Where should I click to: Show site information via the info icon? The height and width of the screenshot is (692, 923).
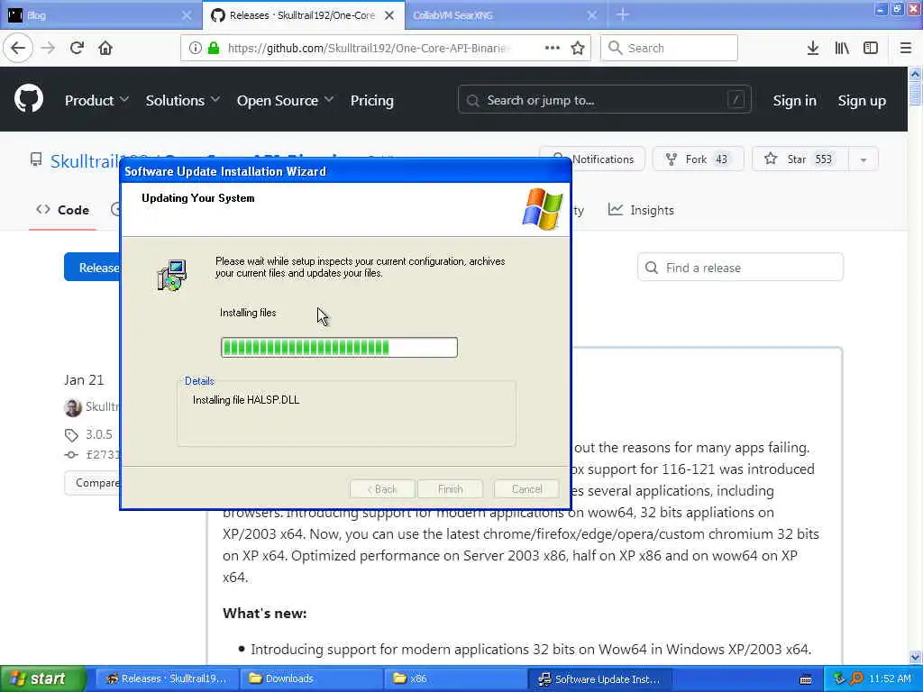(195, 49)
